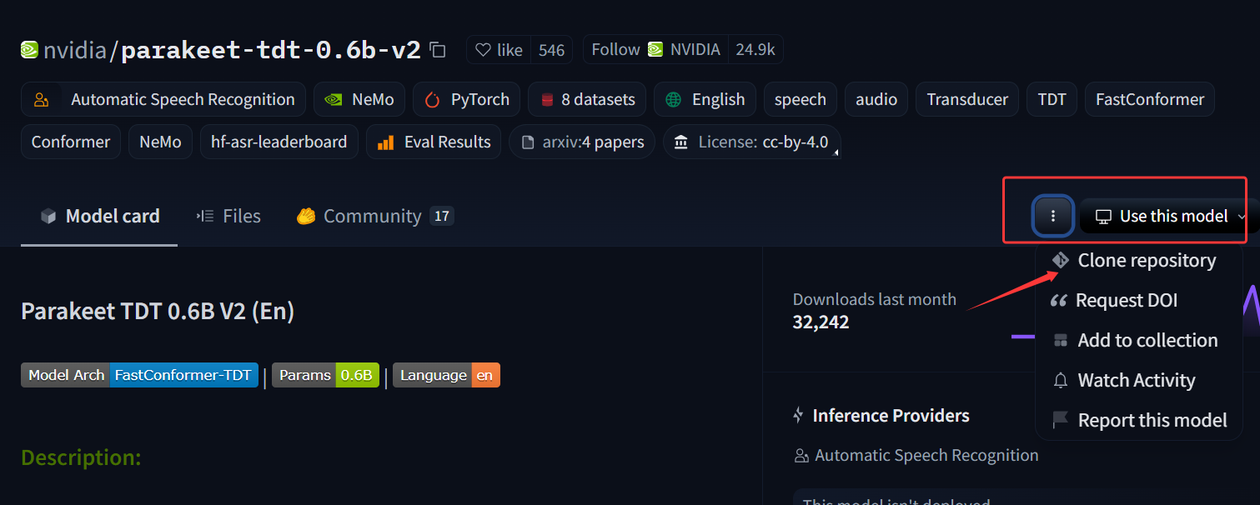This screenshot has width=1260, height=505.
Task: Select the NeMo tag with NVIDIA icon
Action: tap(359, 99)
